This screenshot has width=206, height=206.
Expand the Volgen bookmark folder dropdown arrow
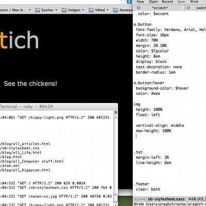tap(83, 10)
